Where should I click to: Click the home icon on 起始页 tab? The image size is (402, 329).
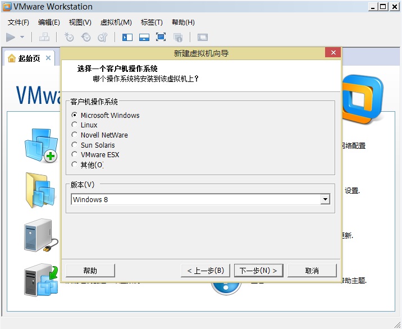point(12,58)
